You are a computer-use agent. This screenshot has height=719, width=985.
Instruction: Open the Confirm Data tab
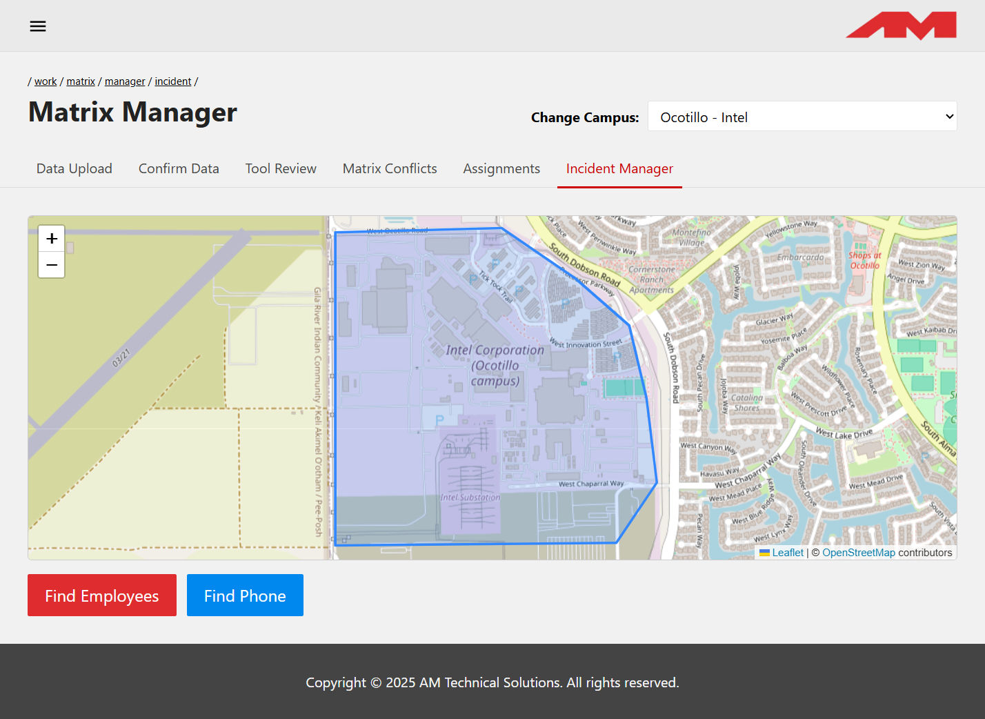pos(179,168)
